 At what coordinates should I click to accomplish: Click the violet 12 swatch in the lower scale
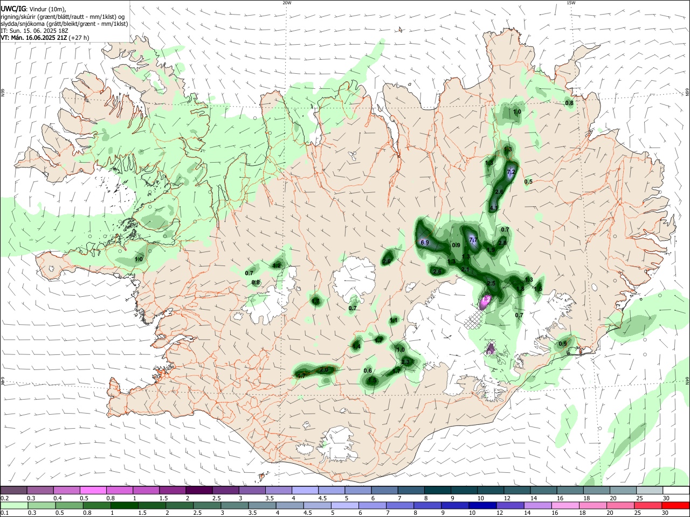click(510, 506)
